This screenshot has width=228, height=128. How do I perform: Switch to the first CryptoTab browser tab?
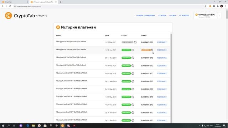click(x=15, y=2)
